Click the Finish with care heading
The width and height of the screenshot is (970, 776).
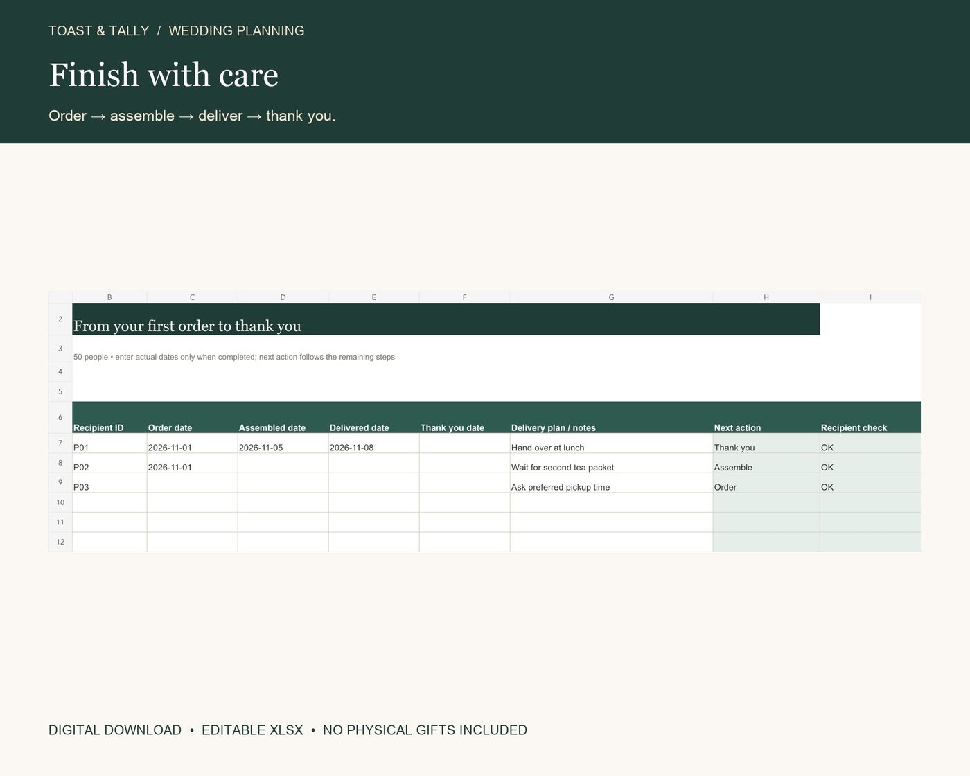[164, 75]
